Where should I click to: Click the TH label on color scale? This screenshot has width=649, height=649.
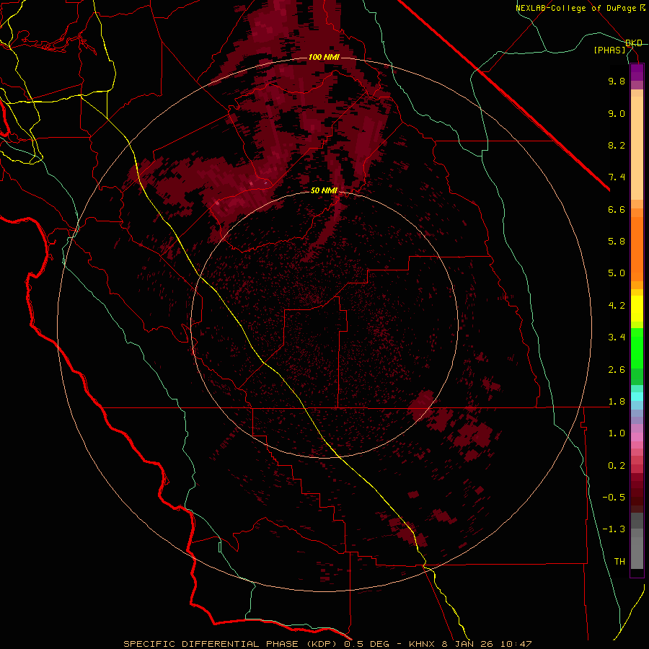(619, 562)
